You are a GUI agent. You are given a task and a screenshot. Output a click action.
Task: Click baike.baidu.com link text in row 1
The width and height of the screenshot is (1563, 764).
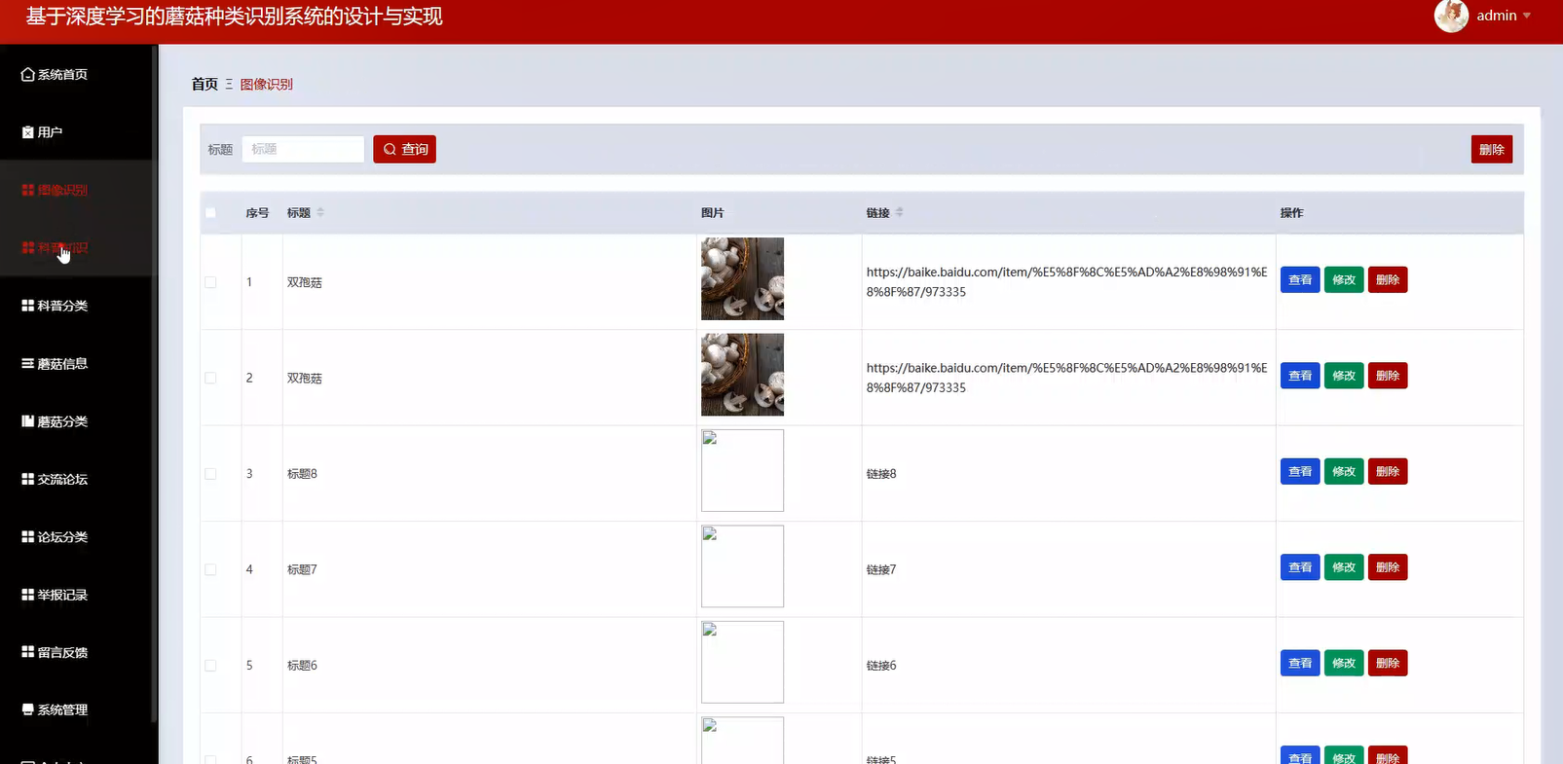(x=1066, y=281)
